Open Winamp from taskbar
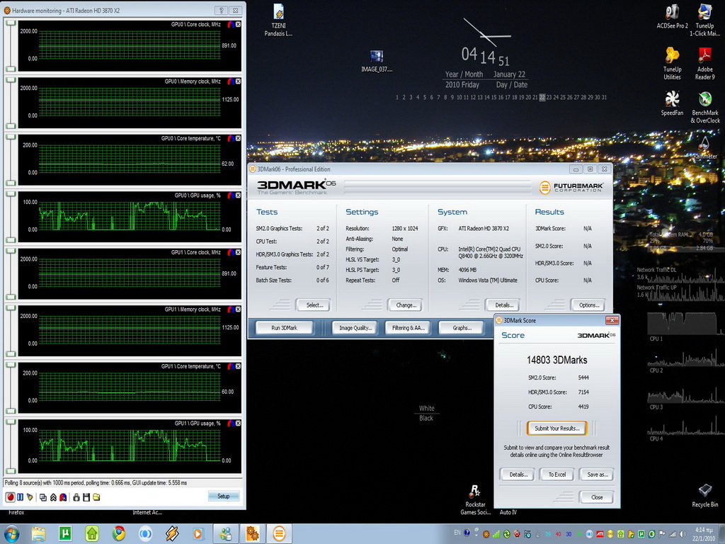 click(172, 534)
